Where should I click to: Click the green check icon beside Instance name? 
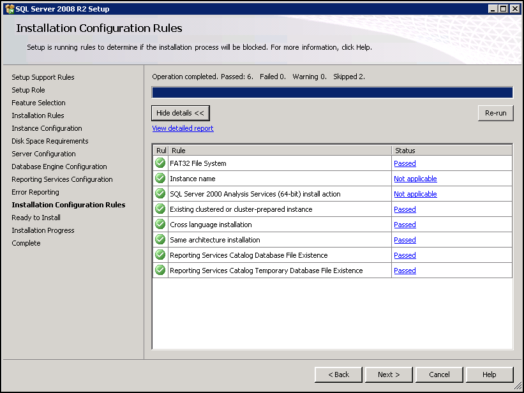160,179
